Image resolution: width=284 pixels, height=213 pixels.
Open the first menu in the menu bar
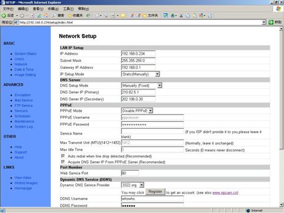8,9
